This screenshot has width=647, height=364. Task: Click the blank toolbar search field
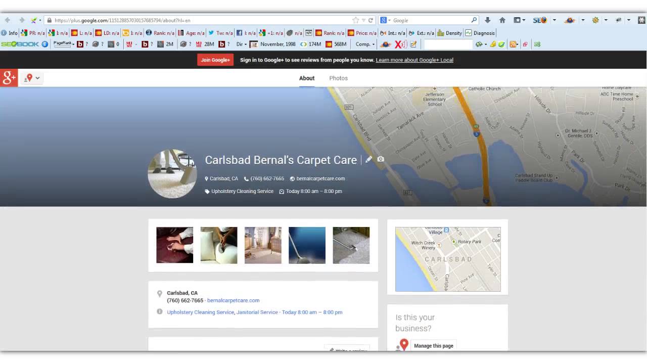click(448, 44)
